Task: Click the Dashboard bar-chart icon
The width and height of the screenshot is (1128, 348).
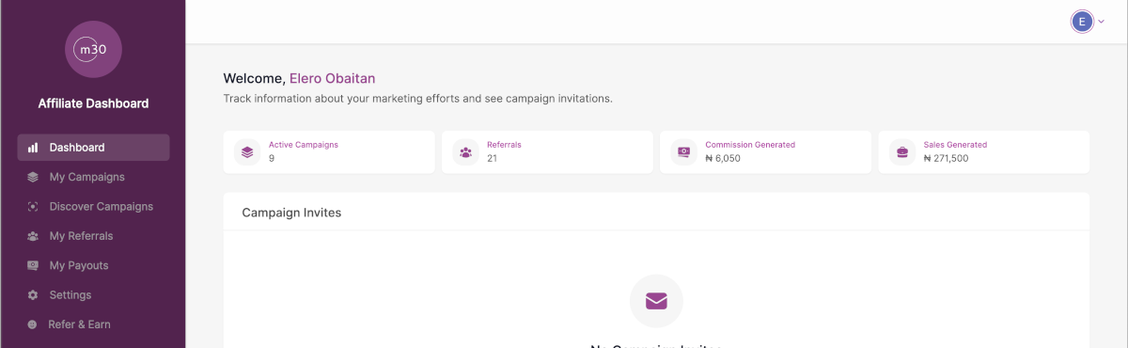Action: (33, 148)
